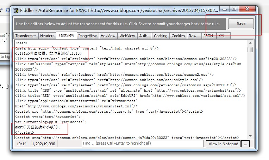Switch to the Cookies tab
Viewport: 269px width, 160px height.
(x=178, y=36)
